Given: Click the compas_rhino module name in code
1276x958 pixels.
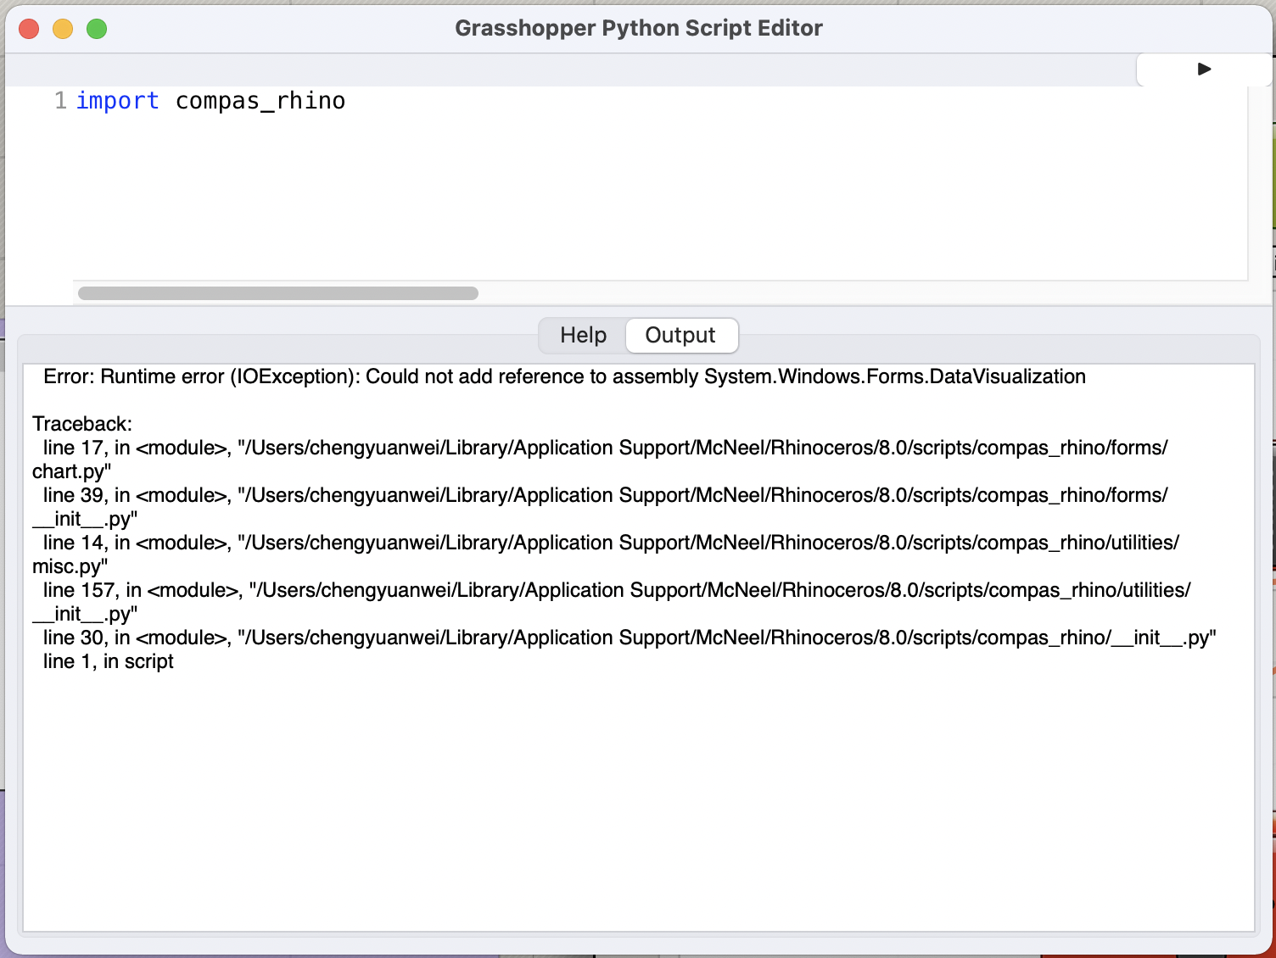Looking at the screenshot, I should [x=260, y=100].
